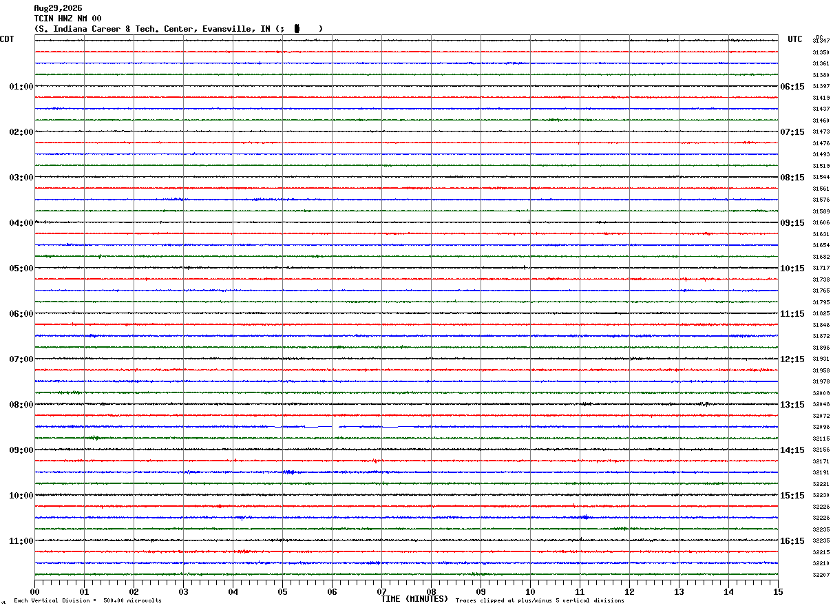Image resolution: width=833 pixels, height=610 pixels.
Task: Click the DC offset value 32207
Action: click(821, 575)
